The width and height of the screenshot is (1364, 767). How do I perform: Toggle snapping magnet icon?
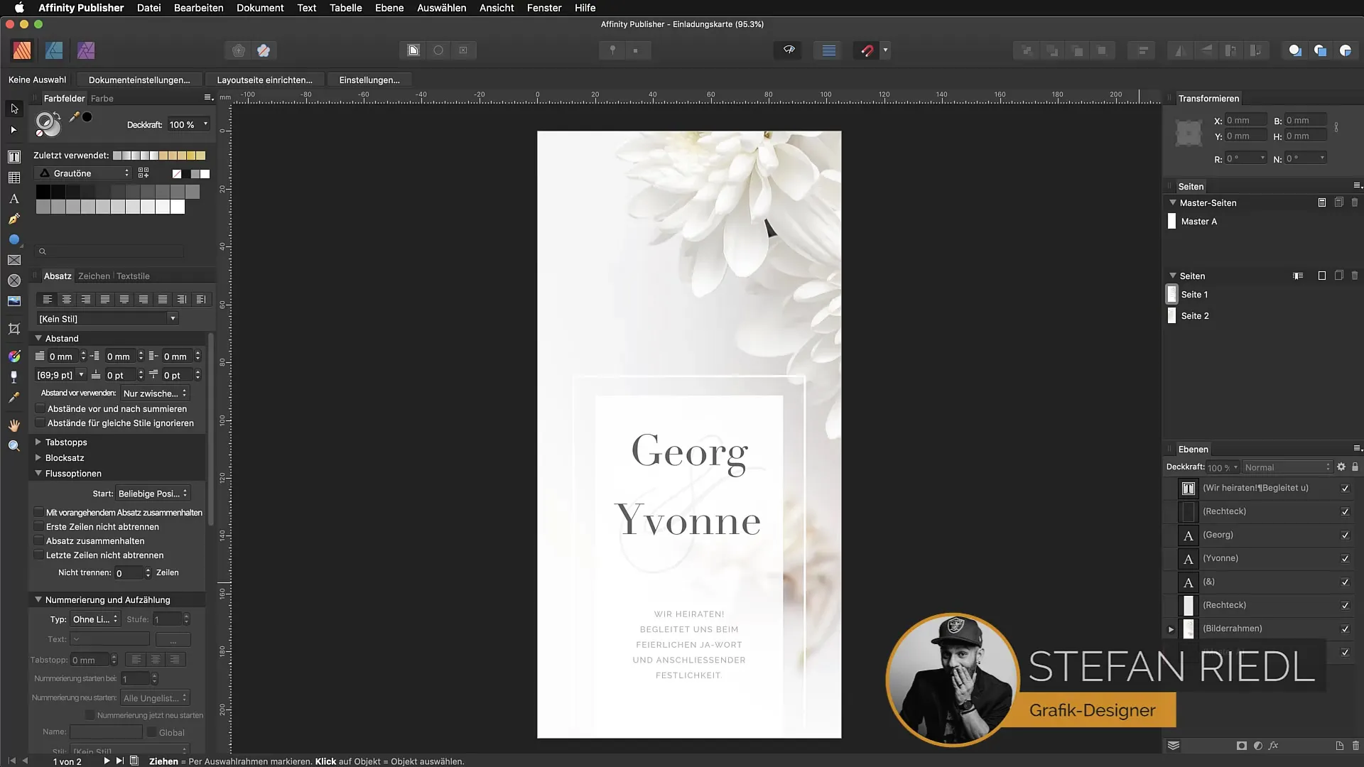tap(867, 50)
